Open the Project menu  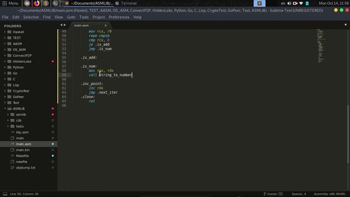[x=98, y=17]
